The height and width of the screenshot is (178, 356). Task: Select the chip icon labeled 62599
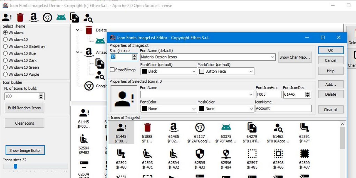(304, 154)
